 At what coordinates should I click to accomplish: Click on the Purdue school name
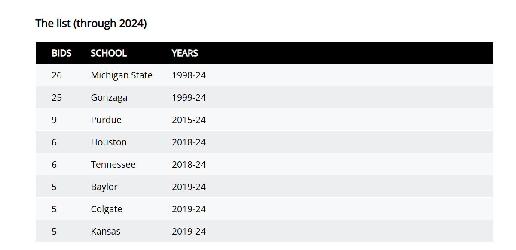pos(106,120)
